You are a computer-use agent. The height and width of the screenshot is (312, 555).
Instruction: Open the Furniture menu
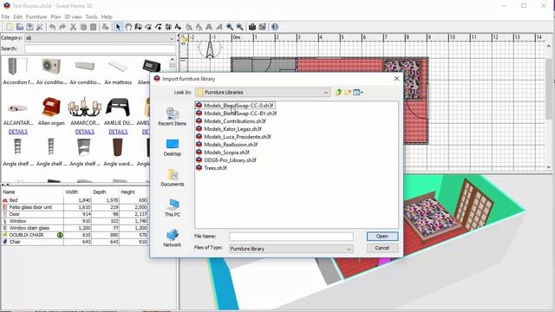click(x=36, y=16)
